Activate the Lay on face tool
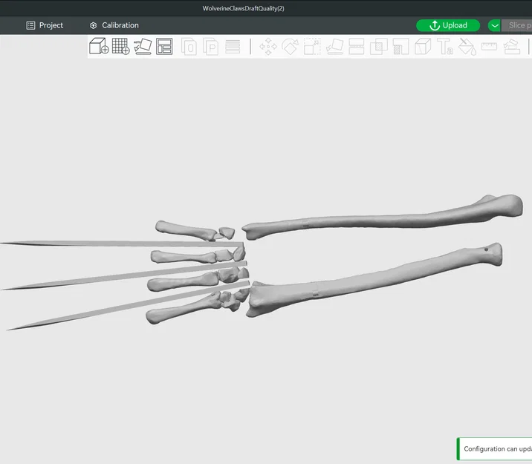532x464 pixels. click(334, 47)
